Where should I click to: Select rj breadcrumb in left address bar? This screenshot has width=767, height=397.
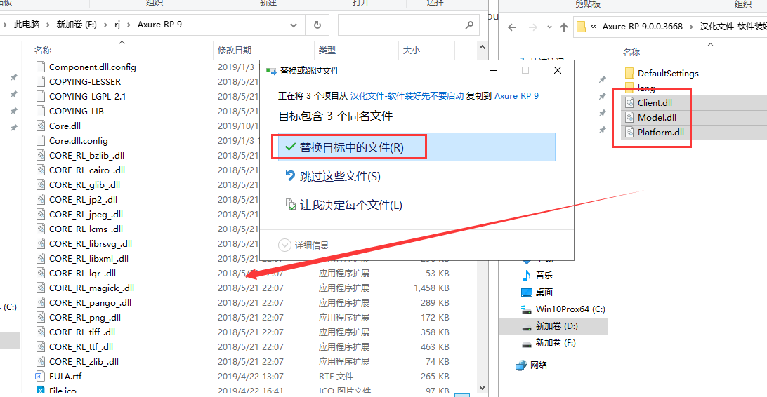(117, 25)
